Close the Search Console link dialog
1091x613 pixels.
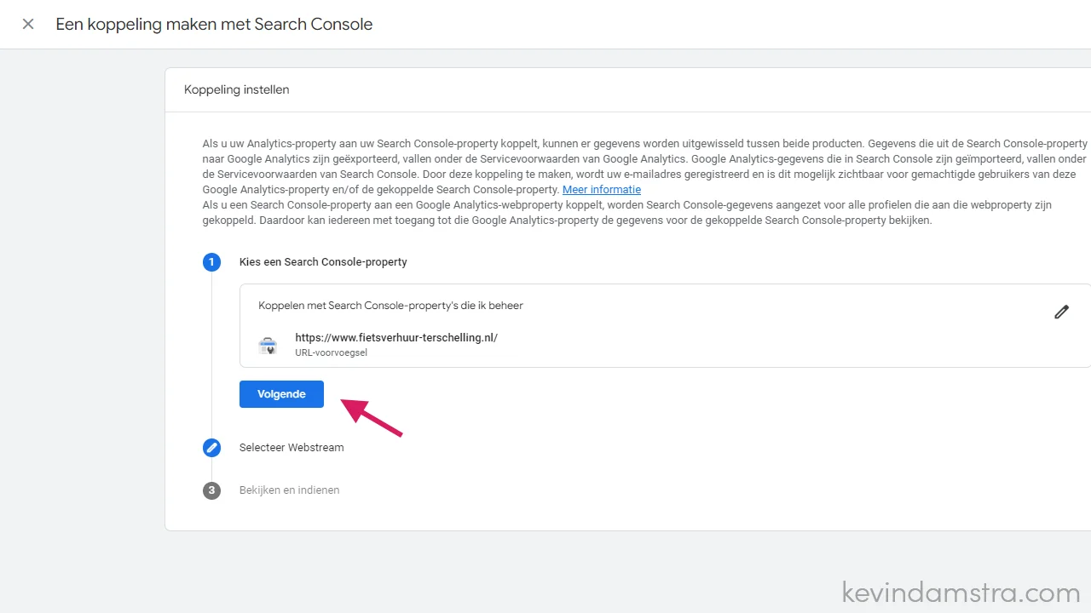(28, 24)
